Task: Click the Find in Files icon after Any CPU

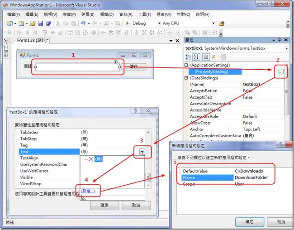Action: (x=222, y=24)
